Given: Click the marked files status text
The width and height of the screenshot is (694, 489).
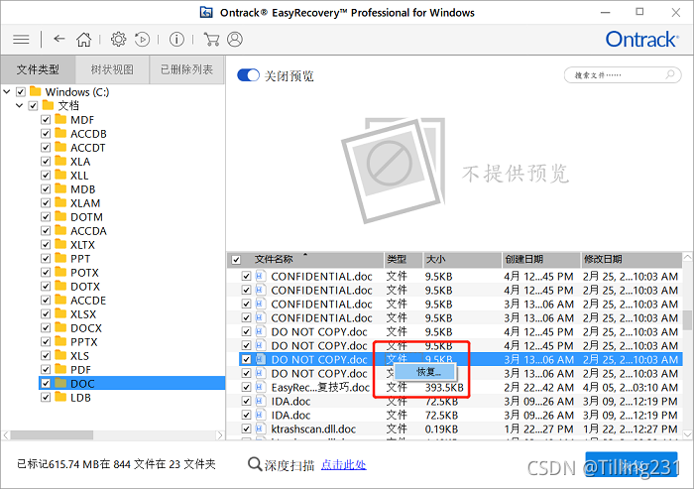Looking at the screenshot, I should (x=116, y=464).
